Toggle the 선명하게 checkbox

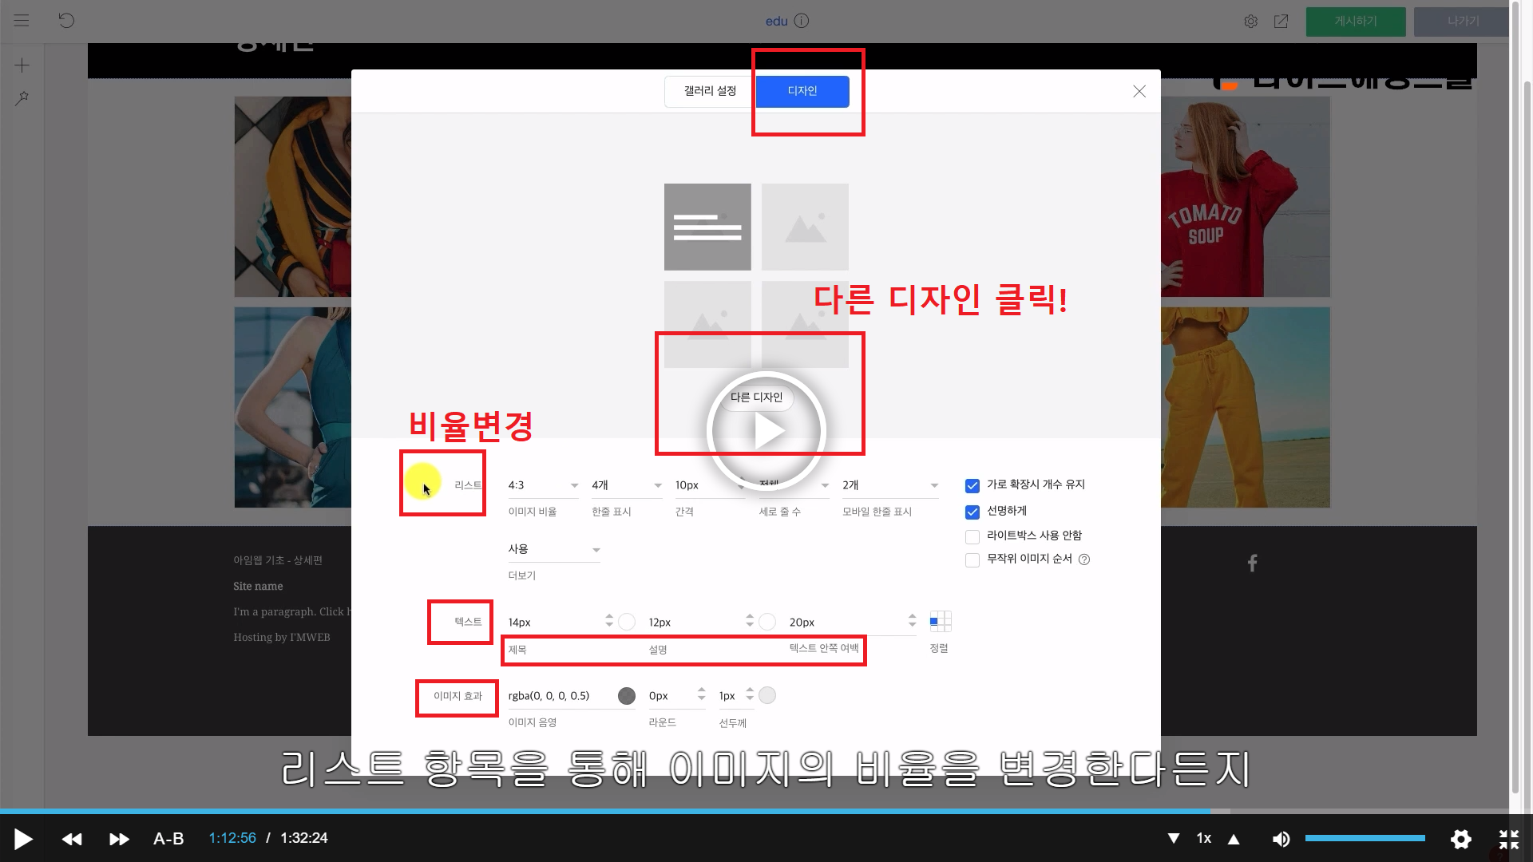972,512
